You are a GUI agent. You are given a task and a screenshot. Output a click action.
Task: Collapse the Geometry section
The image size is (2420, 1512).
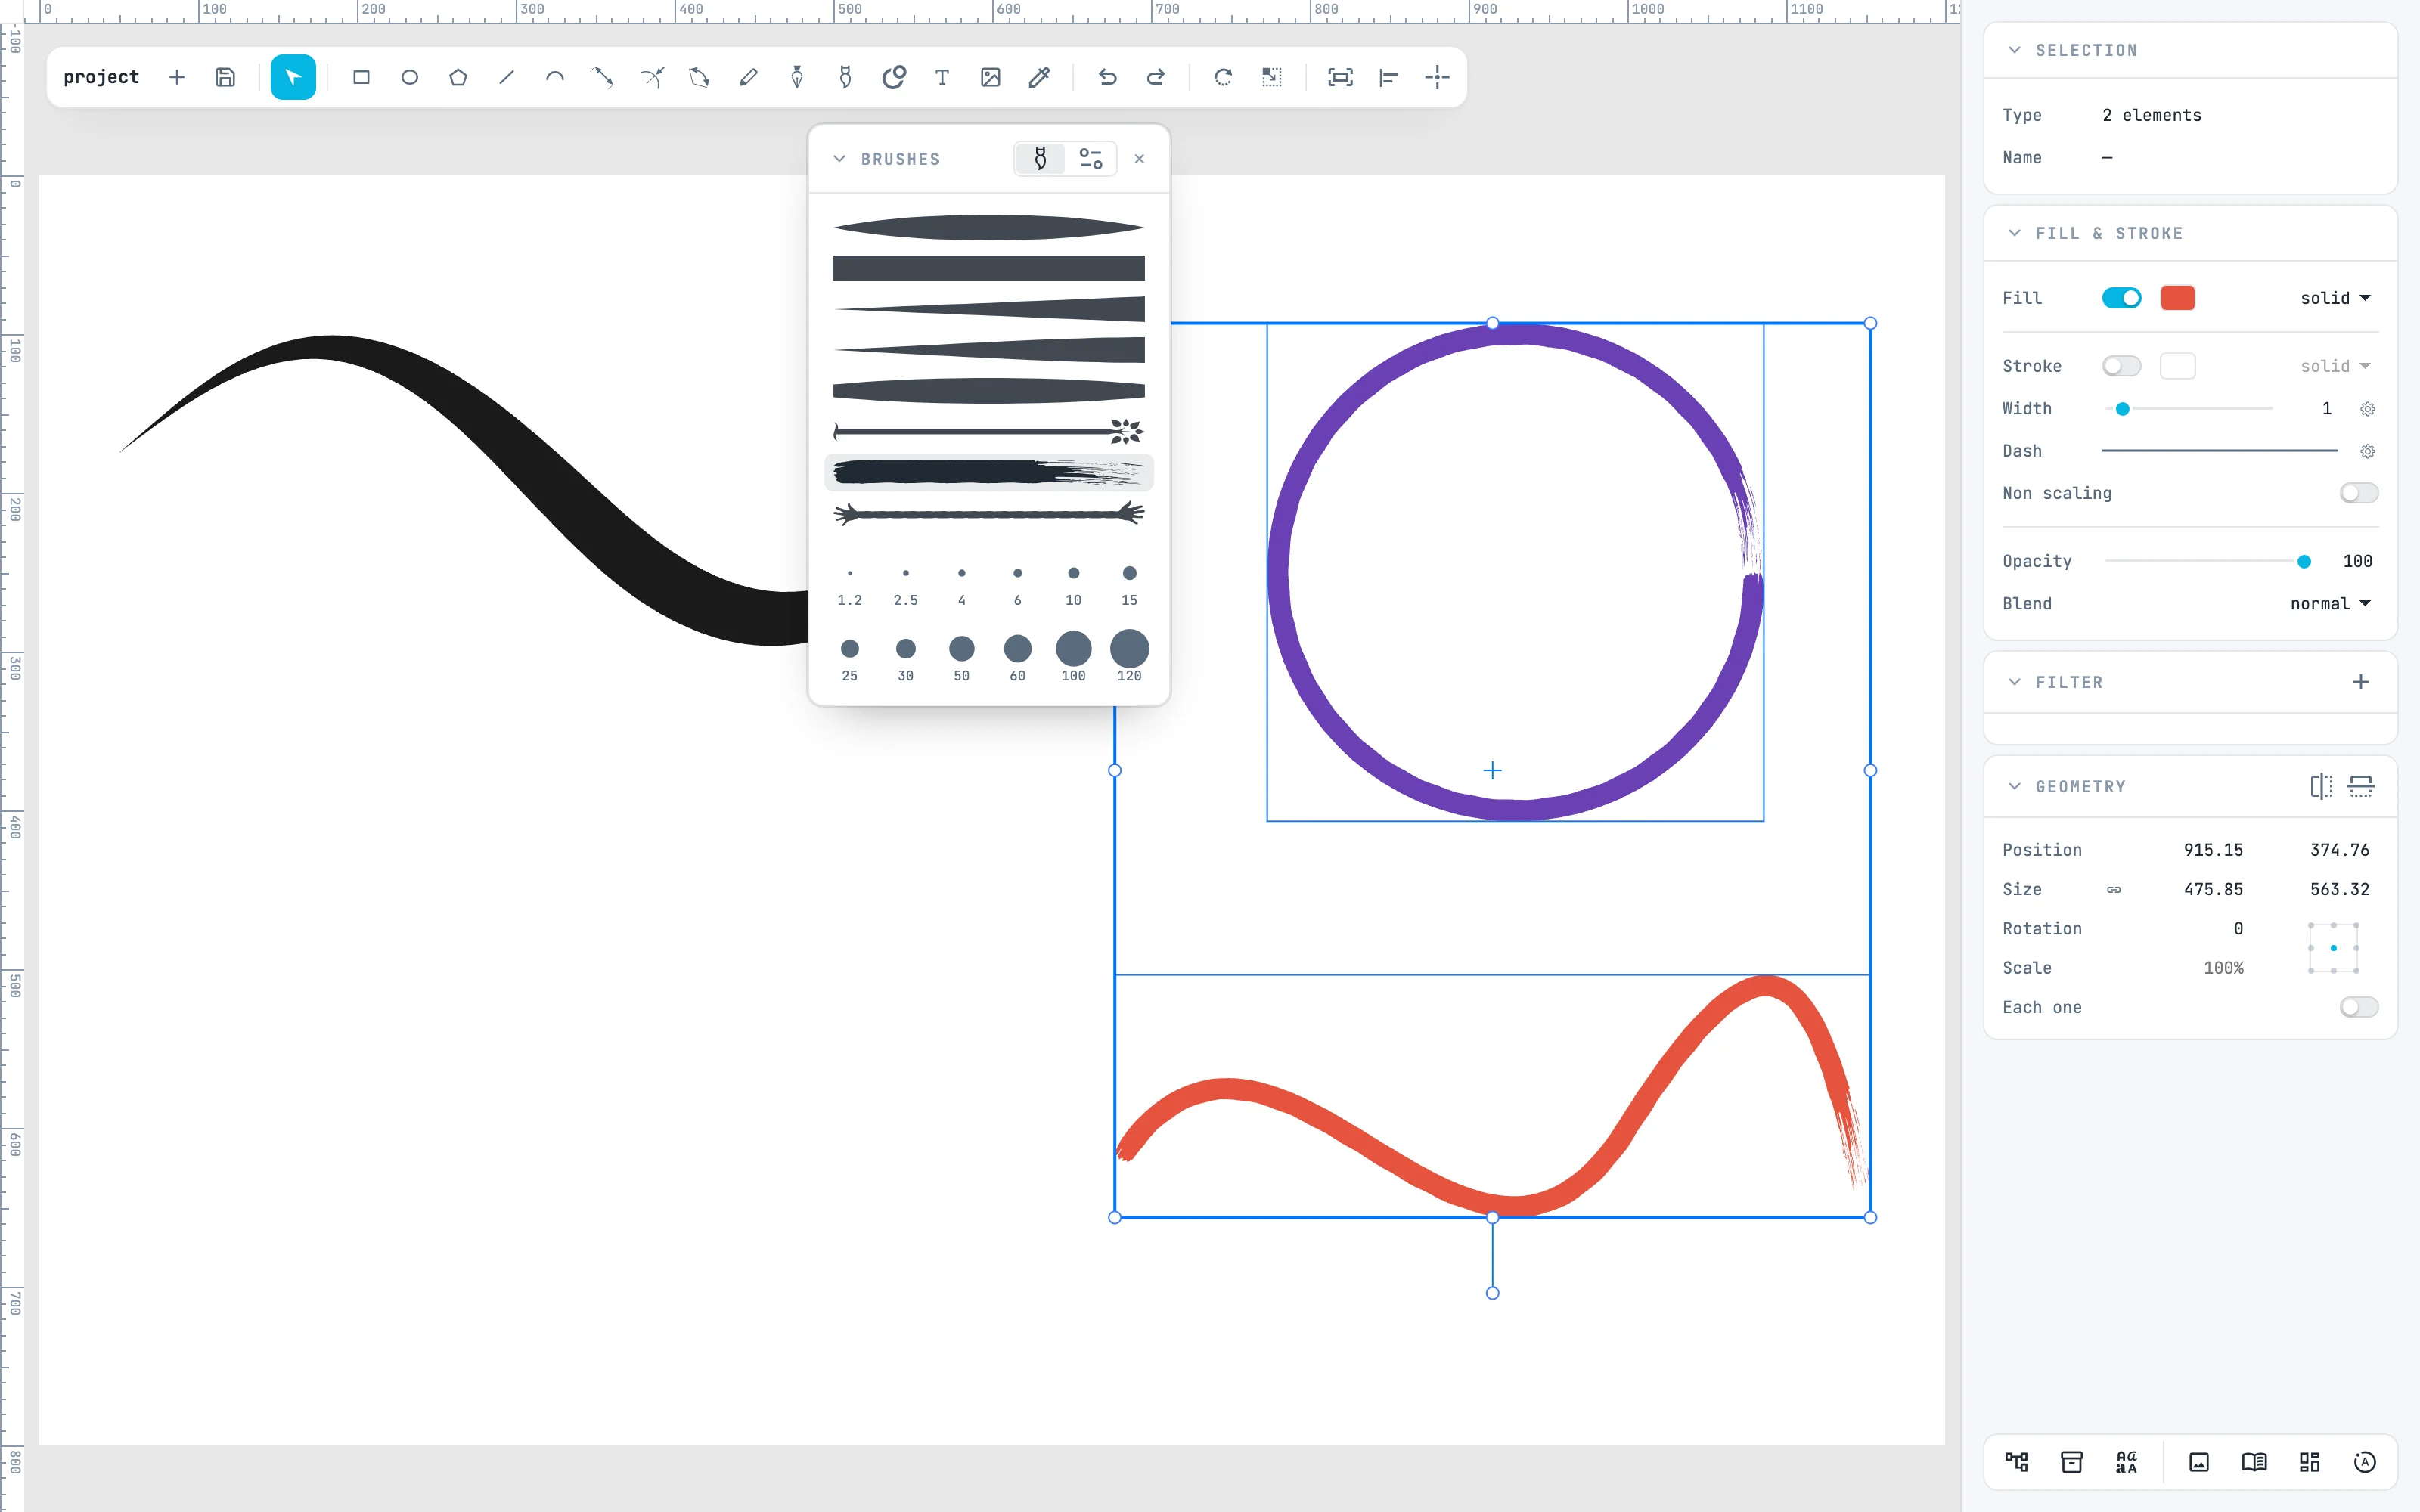point(2015,786)
